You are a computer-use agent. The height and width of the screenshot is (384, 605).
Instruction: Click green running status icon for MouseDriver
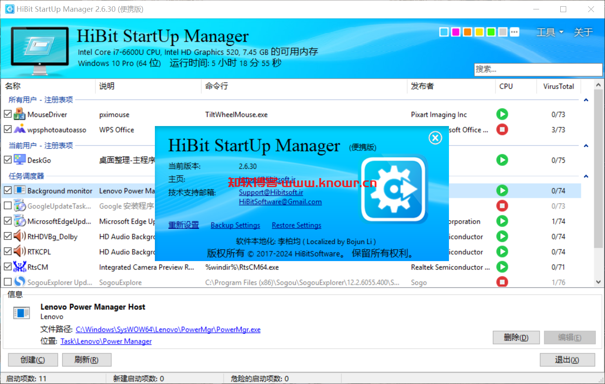point(502,114)
